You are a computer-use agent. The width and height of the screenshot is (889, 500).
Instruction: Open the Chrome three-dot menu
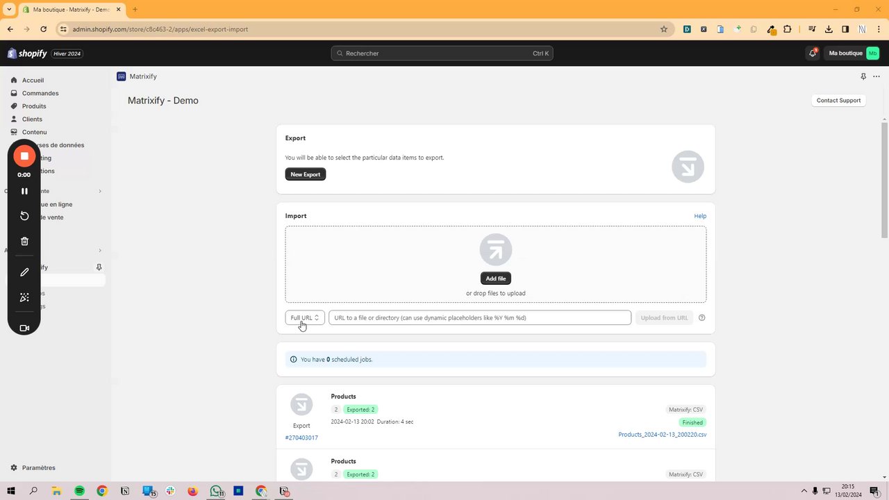point(879,29)
